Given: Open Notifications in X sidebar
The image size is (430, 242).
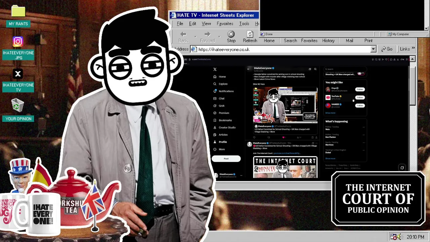Looking at the screenshot, I should tap(223, 91).
